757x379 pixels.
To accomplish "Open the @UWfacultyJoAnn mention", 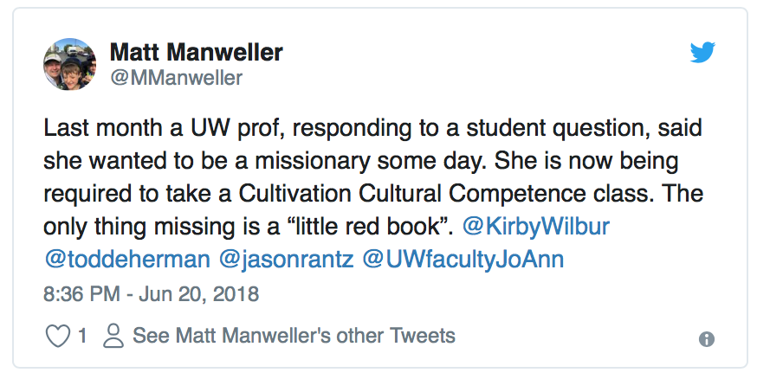I will [x=463, y=260].
